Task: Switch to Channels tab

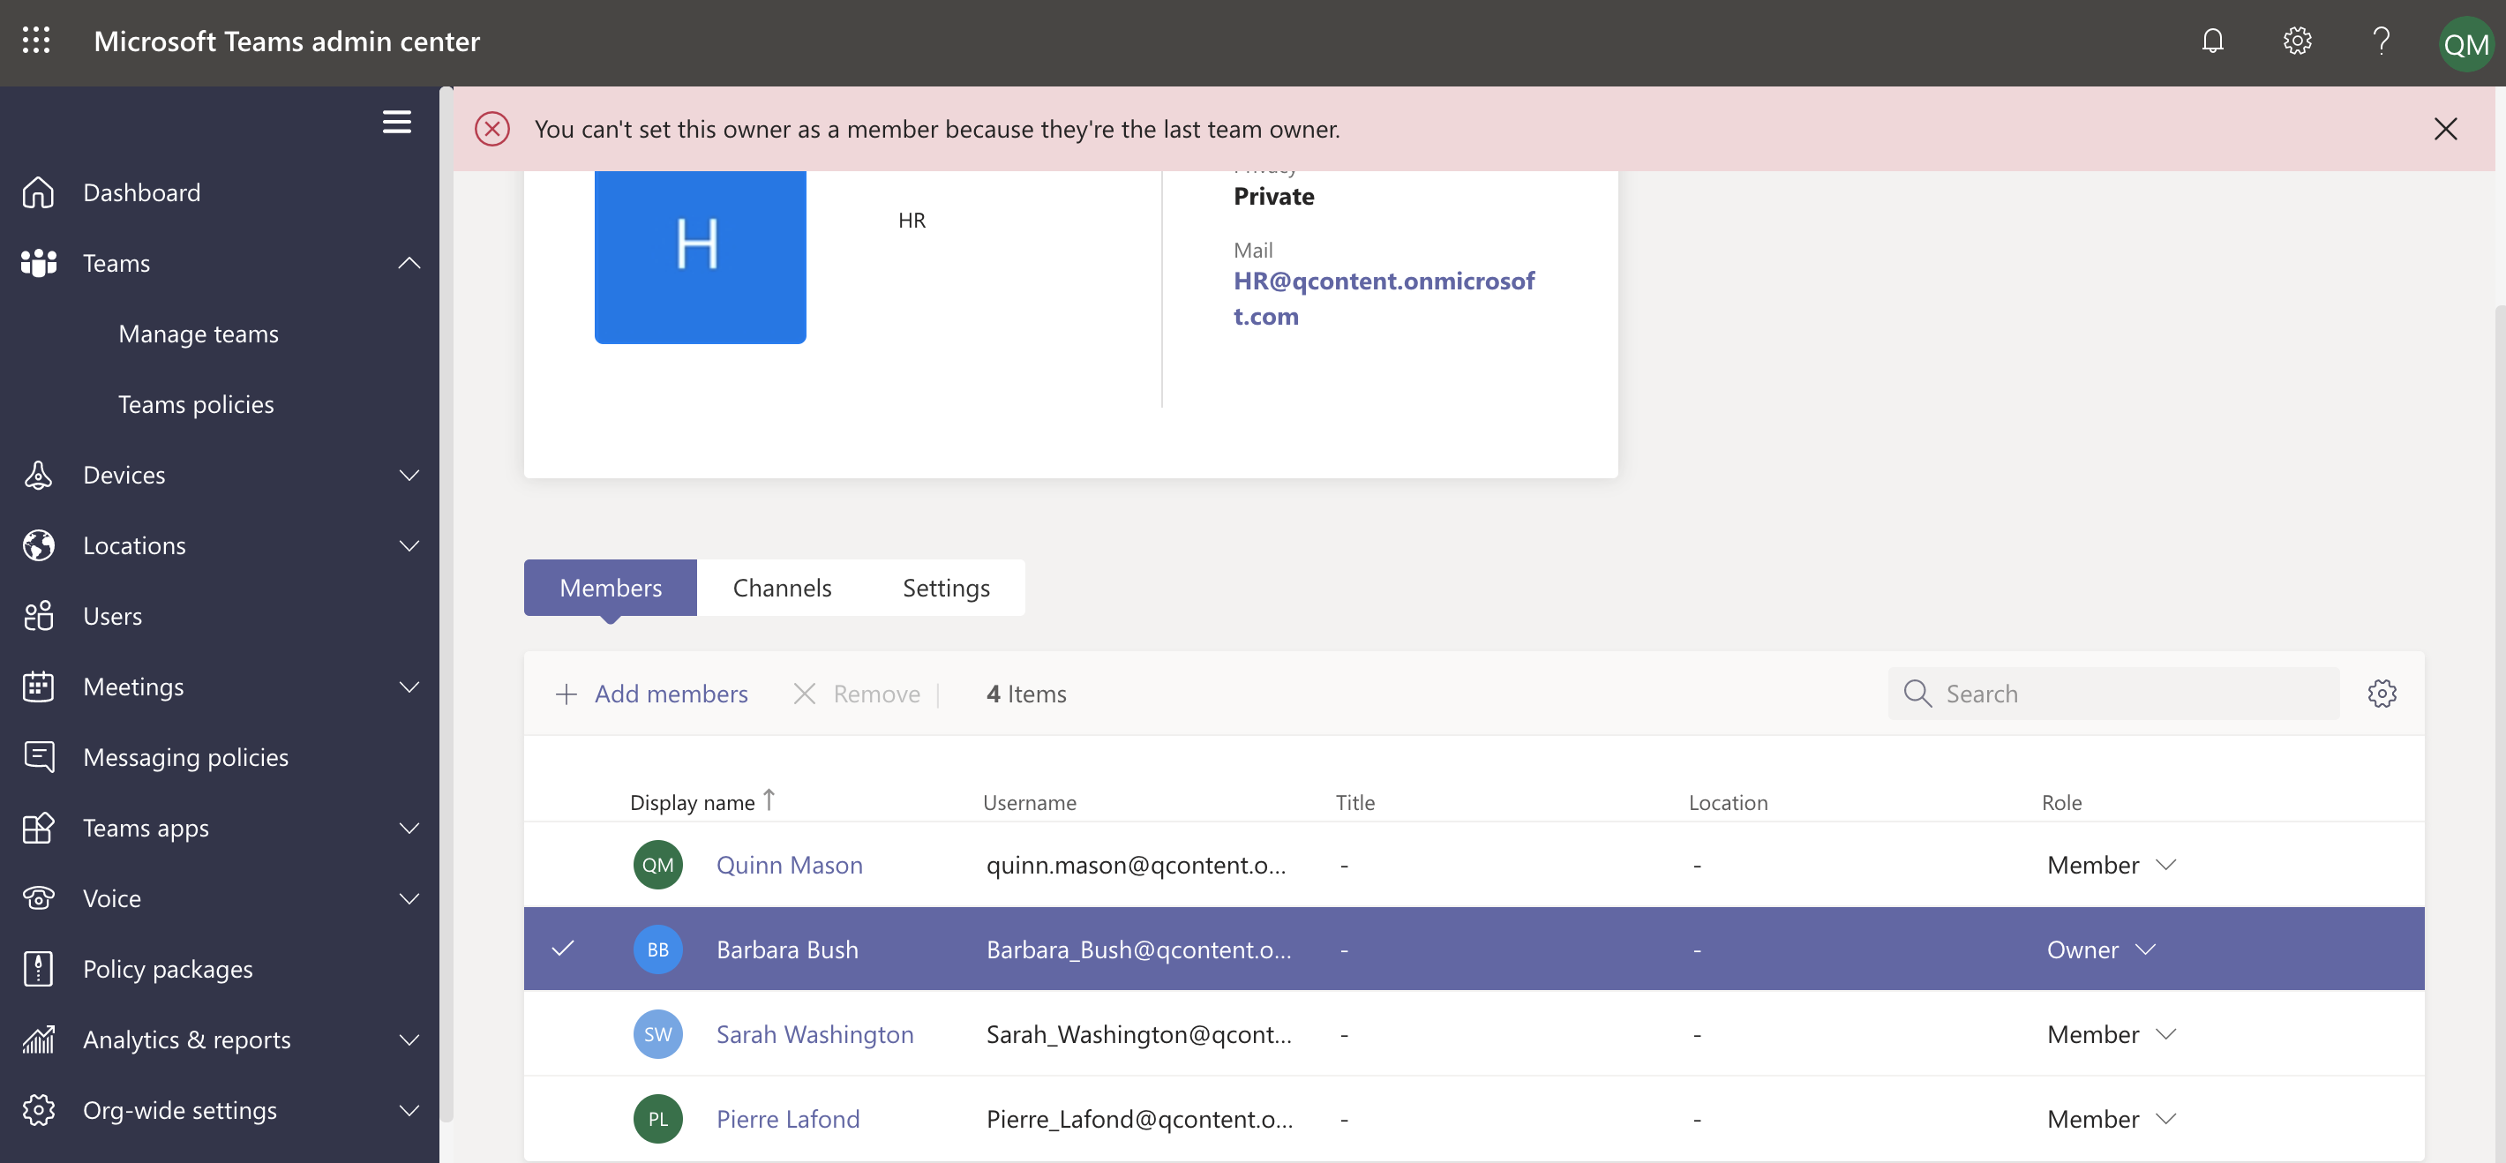Action: (x=782, y=586)
